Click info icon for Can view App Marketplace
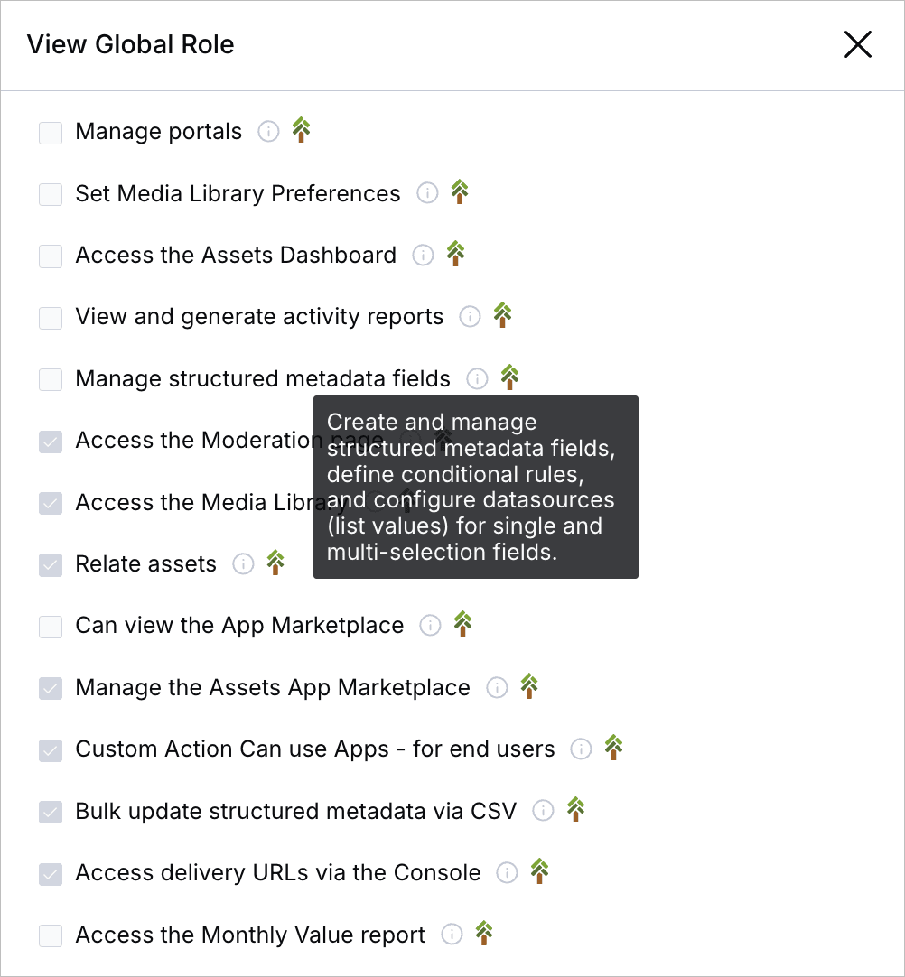905x977 pixels. (430, 626)
